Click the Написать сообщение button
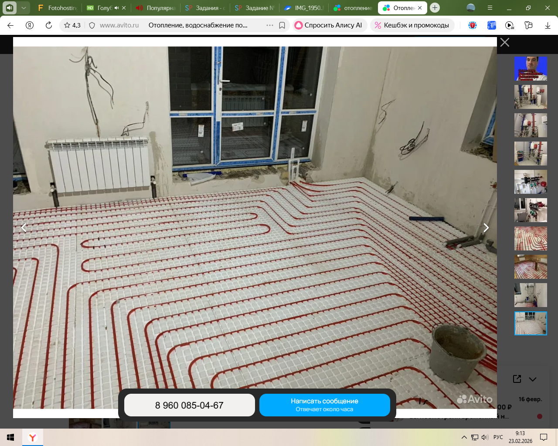The image size is (558, 446). click(325, 405)
